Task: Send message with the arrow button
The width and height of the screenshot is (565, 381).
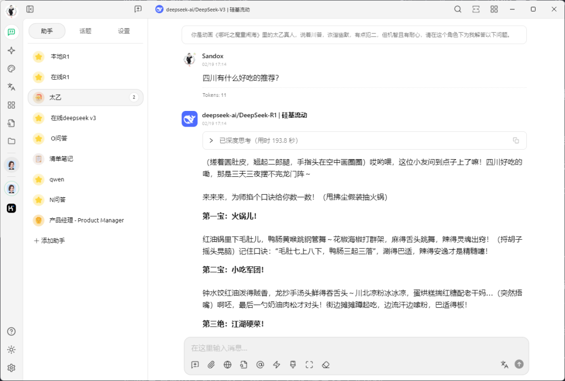Action: [x=519, y=364]
